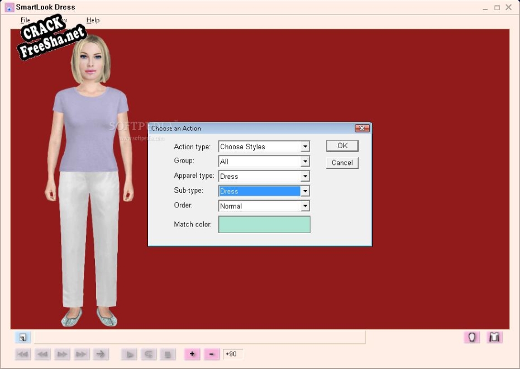This screenshot has height=369, width=520.
Task: Click the Match color swatch
Action: click(x=264, y=225)
